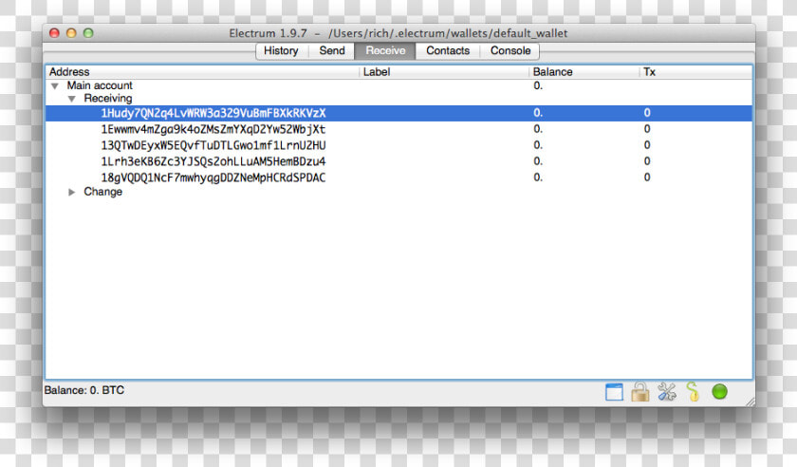Select address 1Ewwmv4mZga9k4oZMsZmYXqD2Yw52WbjXt
Screen dimensions: 797x467
213,129
